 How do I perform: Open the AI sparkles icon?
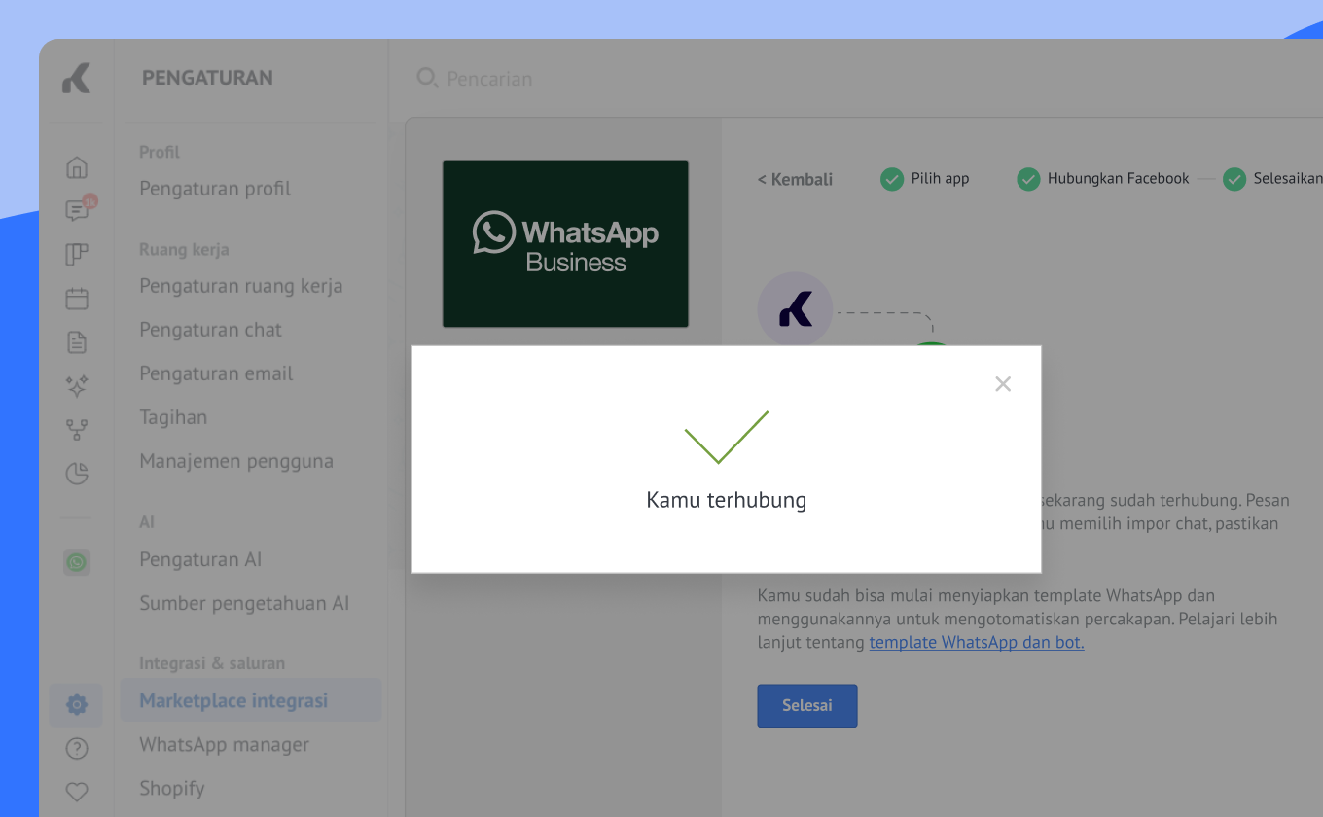77,386
